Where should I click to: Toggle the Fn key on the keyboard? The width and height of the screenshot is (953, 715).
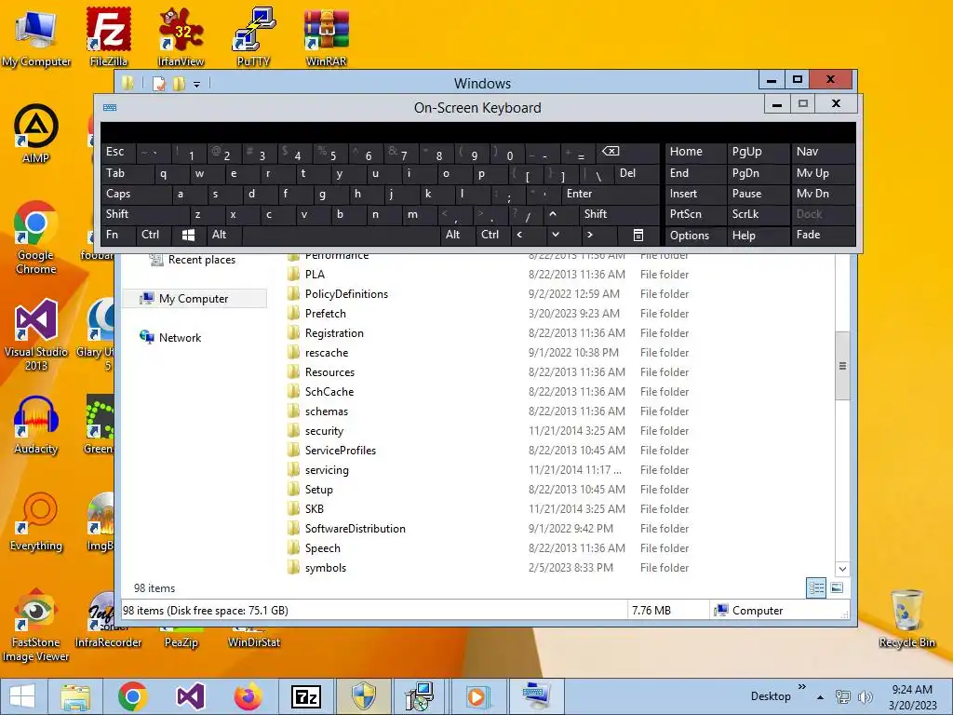tap(118, 235)
